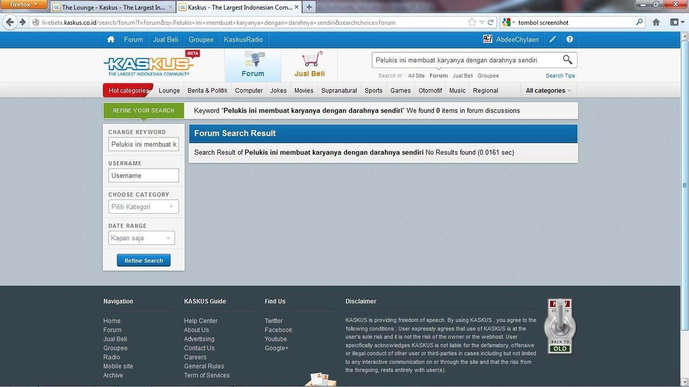Screen dimensions: 689x387
Task: Focus the Change Keyword input field
Action: [144, 144]
